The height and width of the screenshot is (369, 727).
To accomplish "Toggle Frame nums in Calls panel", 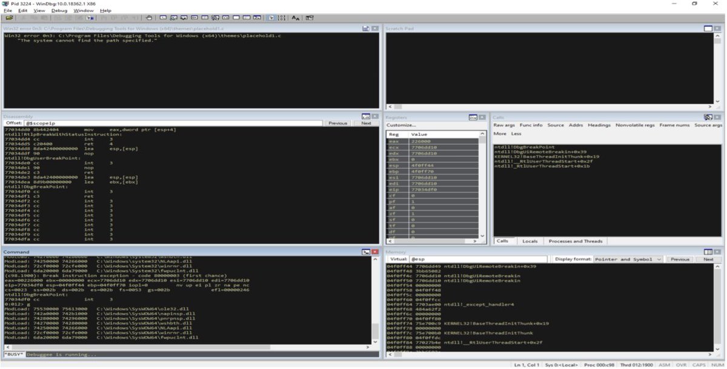I will point(674,125).
